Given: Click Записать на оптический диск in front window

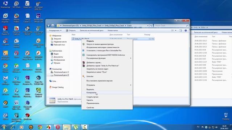Looking at the screenshot, I should click(x=91, y=30).
